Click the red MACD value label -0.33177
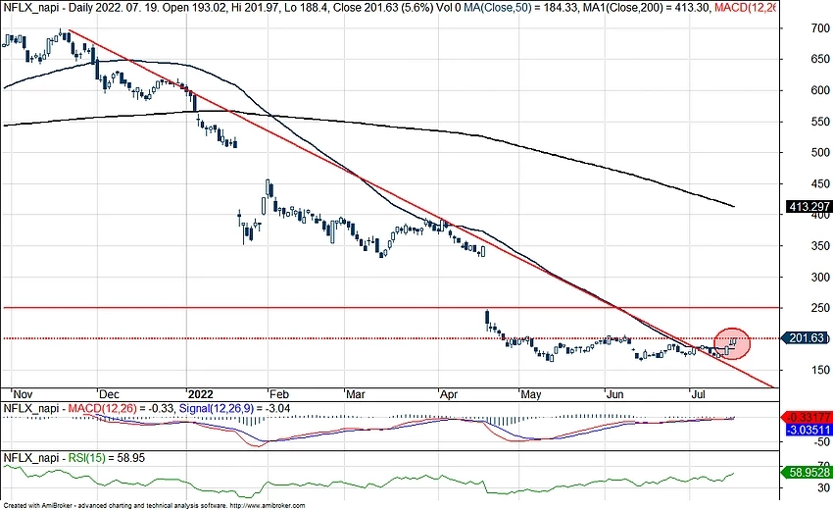Viewport: 833px width, 510px height. click(x=808, y=418)
